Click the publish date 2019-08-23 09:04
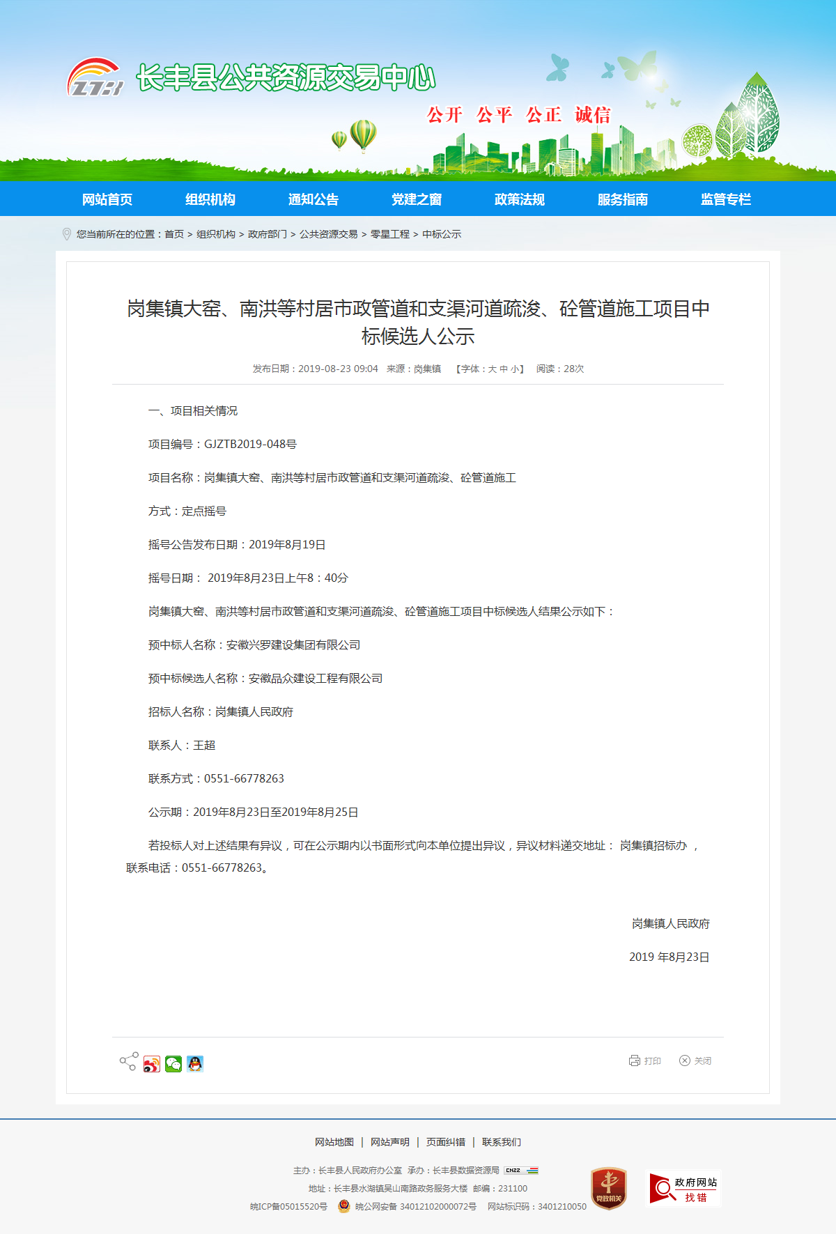This screenshot has height=1234, width=836. pyautogui.click(x=338, y=369)
